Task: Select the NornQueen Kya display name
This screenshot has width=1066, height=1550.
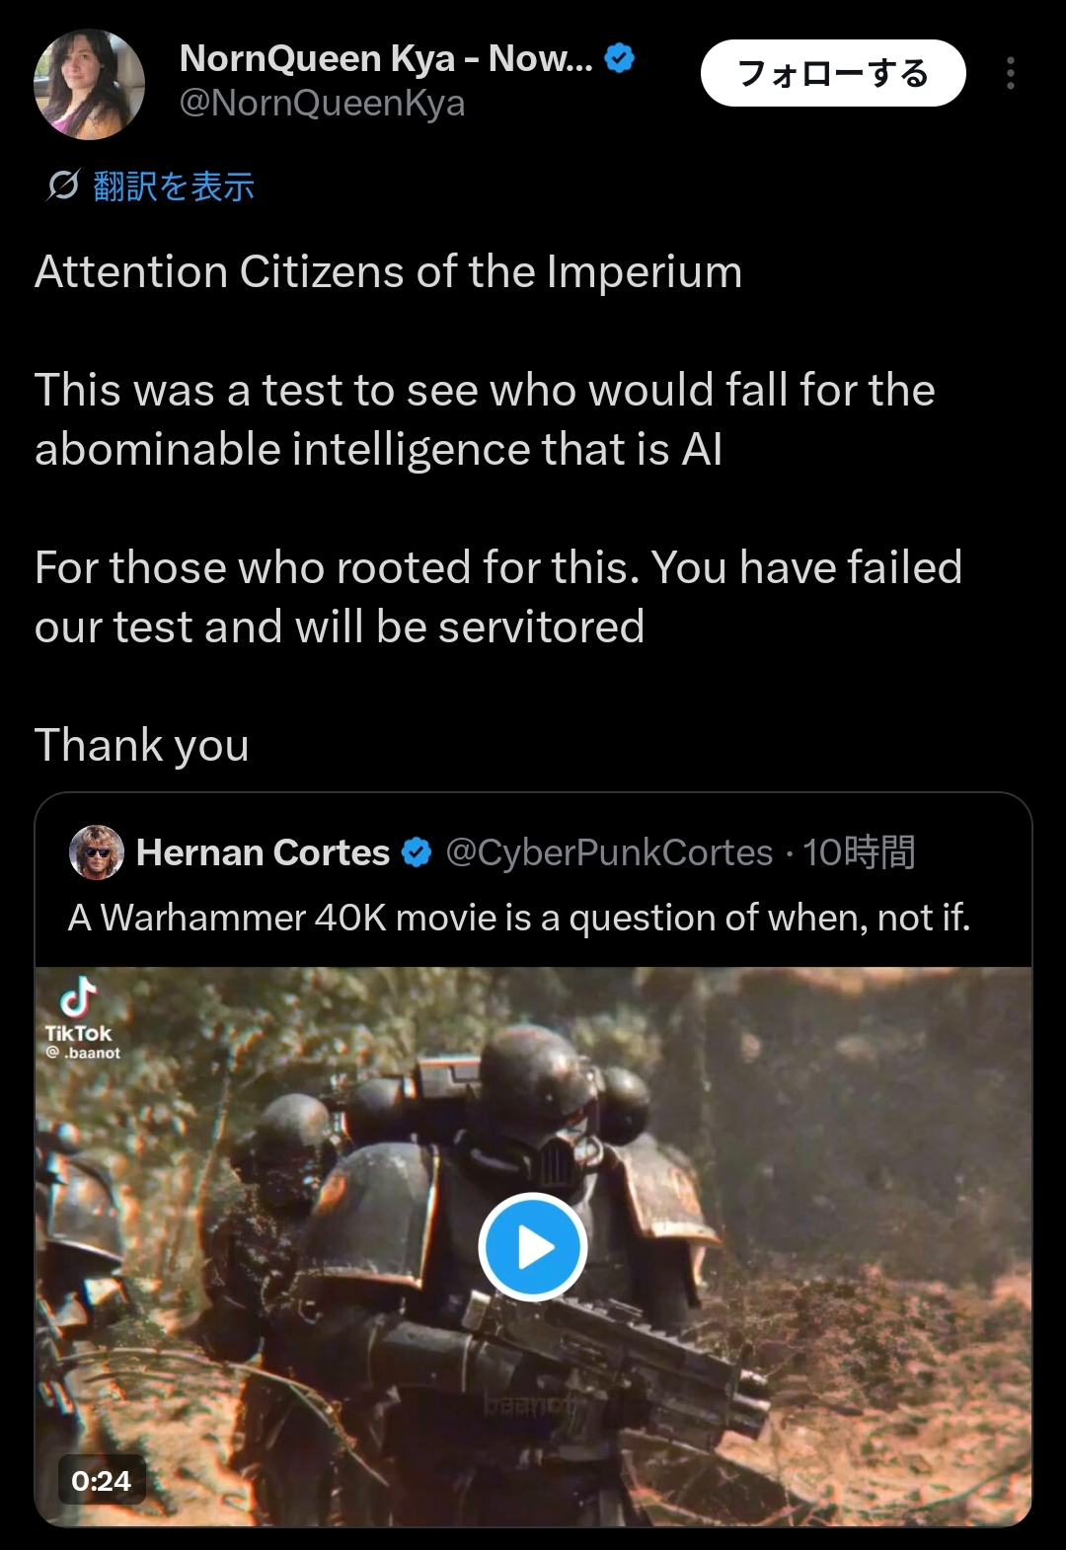Action: pyautogui.click(x=385, y=59)
